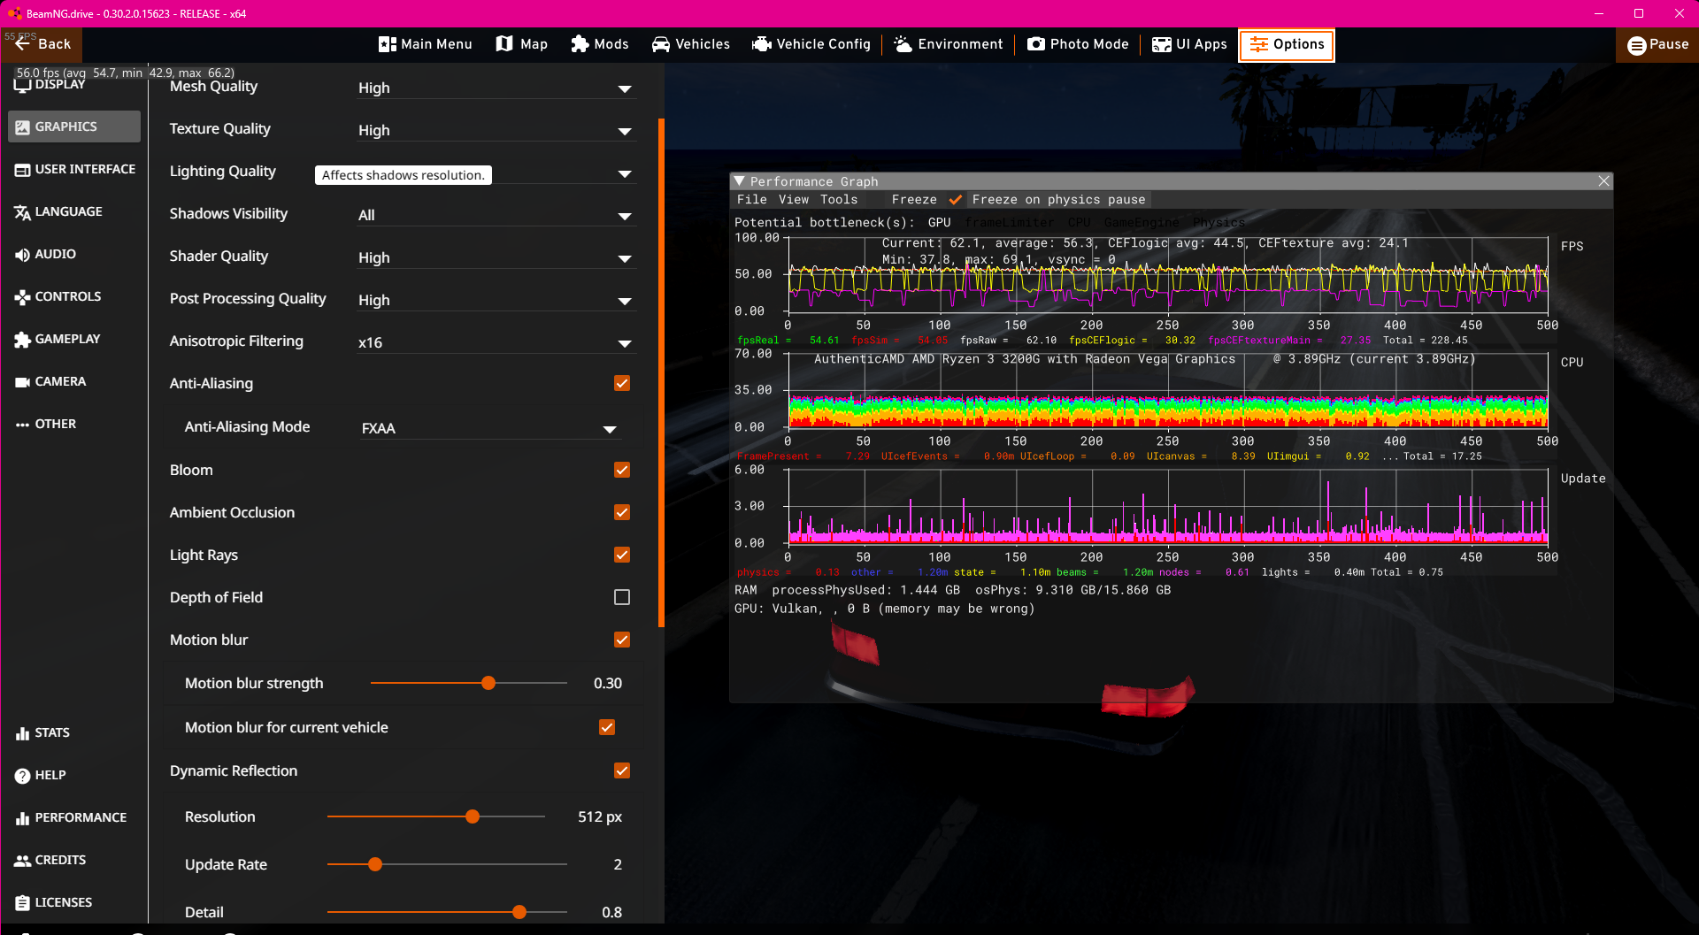Viewport: 1699px width, 935px height.
Task: Click the Motion blur strength slider handle
Action: pyautogui.click(x=488, y=683)
